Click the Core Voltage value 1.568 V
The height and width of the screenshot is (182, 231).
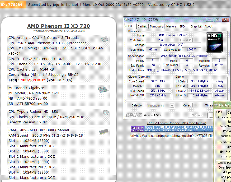pyautogui.click(x=191, y=49)
